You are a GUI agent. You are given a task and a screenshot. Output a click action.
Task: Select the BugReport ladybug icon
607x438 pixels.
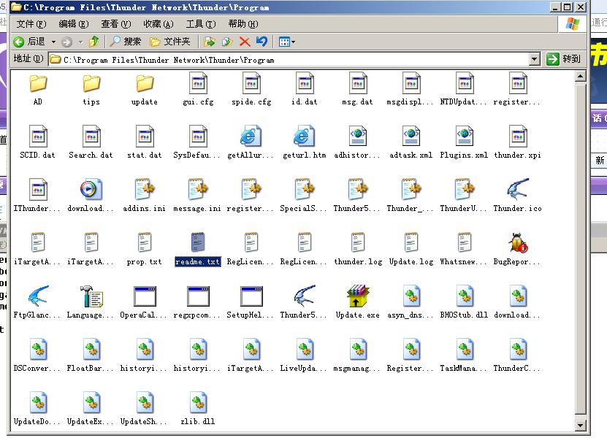click(518, 243)
